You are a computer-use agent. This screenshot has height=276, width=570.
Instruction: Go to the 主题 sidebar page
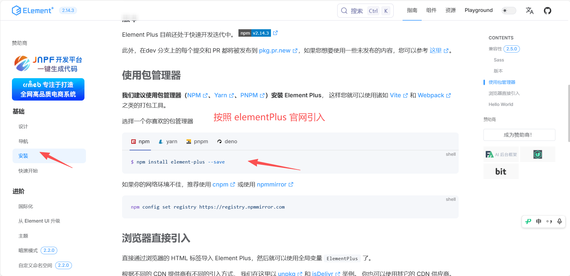coord(23,236)
